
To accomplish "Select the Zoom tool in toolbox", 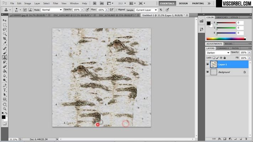I will pyautogui.click(x=5, y=109).
